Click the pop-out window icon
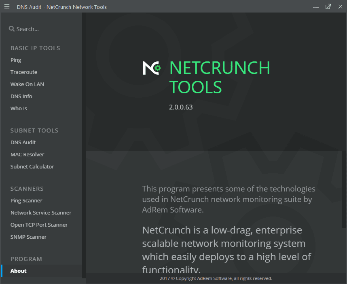The image size is (347, 284). pos(328,6)
